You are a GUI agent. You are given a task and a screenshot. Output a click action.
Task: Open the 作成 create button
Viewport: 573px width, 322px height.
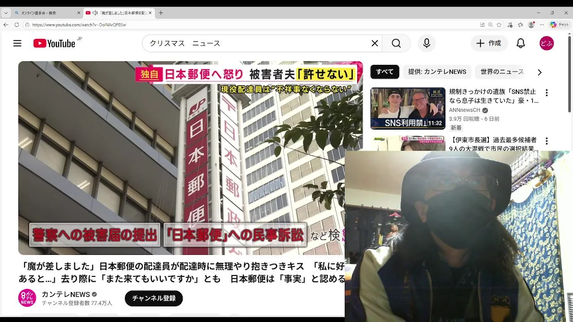(x=489, y=43)
